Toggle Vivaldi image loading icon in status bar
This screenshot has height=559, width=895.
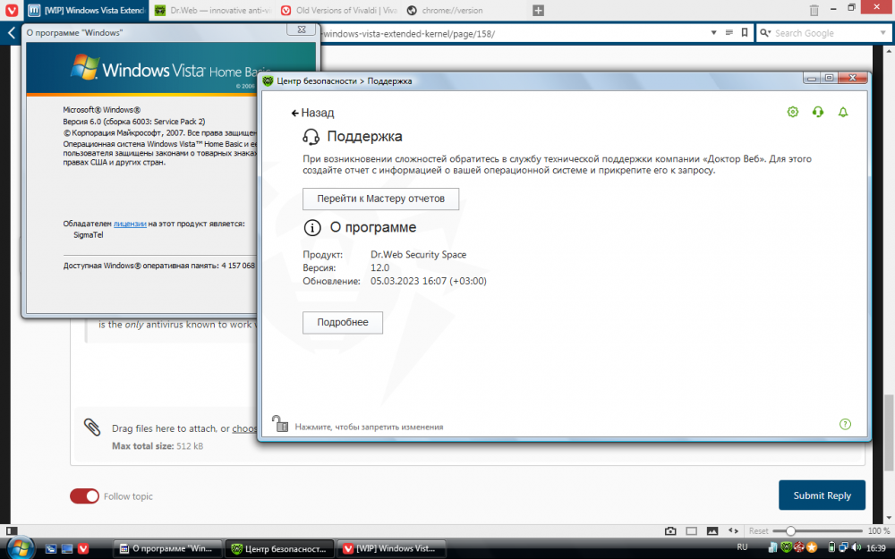pyautogui.click(x=713, y=530)
